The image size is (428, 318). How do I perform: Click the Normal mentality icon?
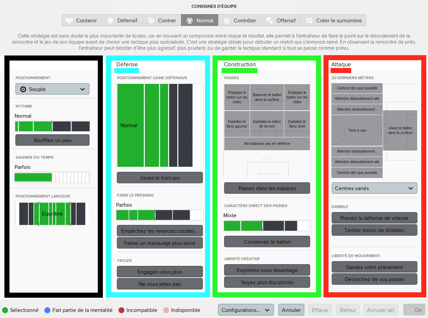(190, 21)
